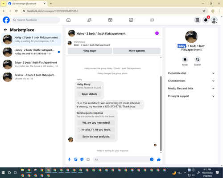This screenshot has height=178, width=223.
Task: Attach a photo file icon
Action: tap(76, 159)
